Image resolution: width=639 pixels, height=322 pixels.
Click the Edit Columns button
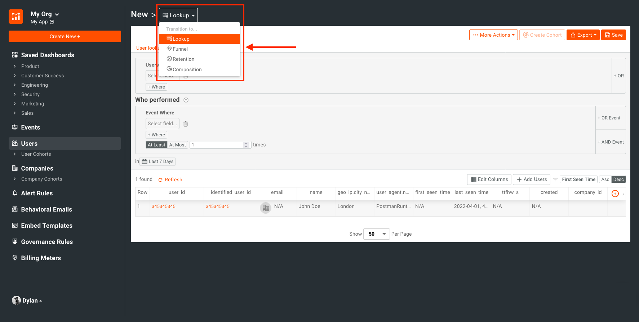coord(489,179)
